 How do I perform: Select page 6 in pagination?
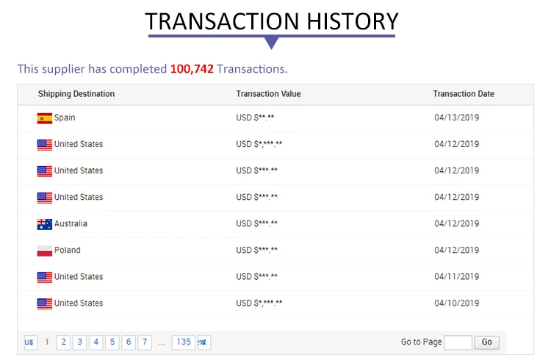129,342
